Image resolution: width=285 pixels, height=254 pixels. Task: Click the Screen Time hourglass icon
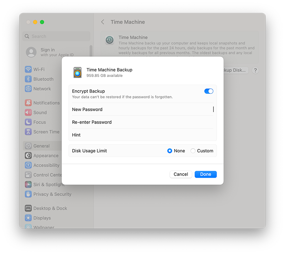28,132
